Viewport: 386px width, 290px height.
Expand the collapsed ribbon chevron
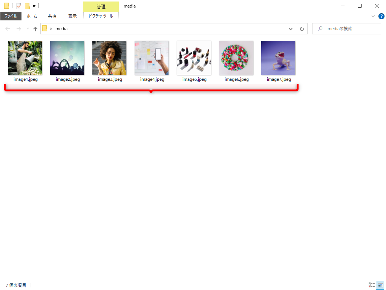coord(373,16)
